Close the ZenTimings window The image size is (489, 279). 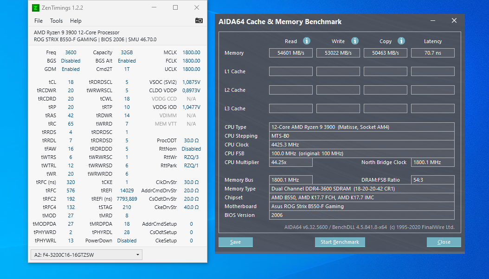coord(196,7)
